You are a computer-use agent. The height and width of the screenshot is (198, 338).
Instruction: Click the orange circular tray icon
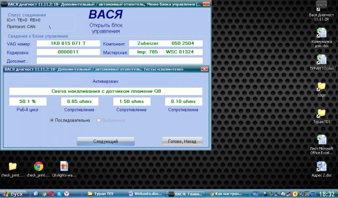click(295, 194)
